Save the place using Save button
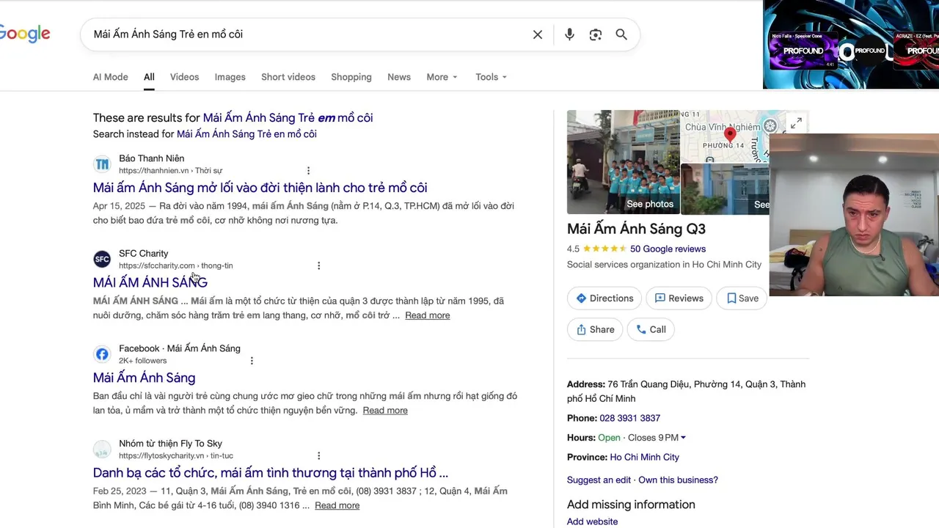Viewport: 939px width, 528px height. 742,298
